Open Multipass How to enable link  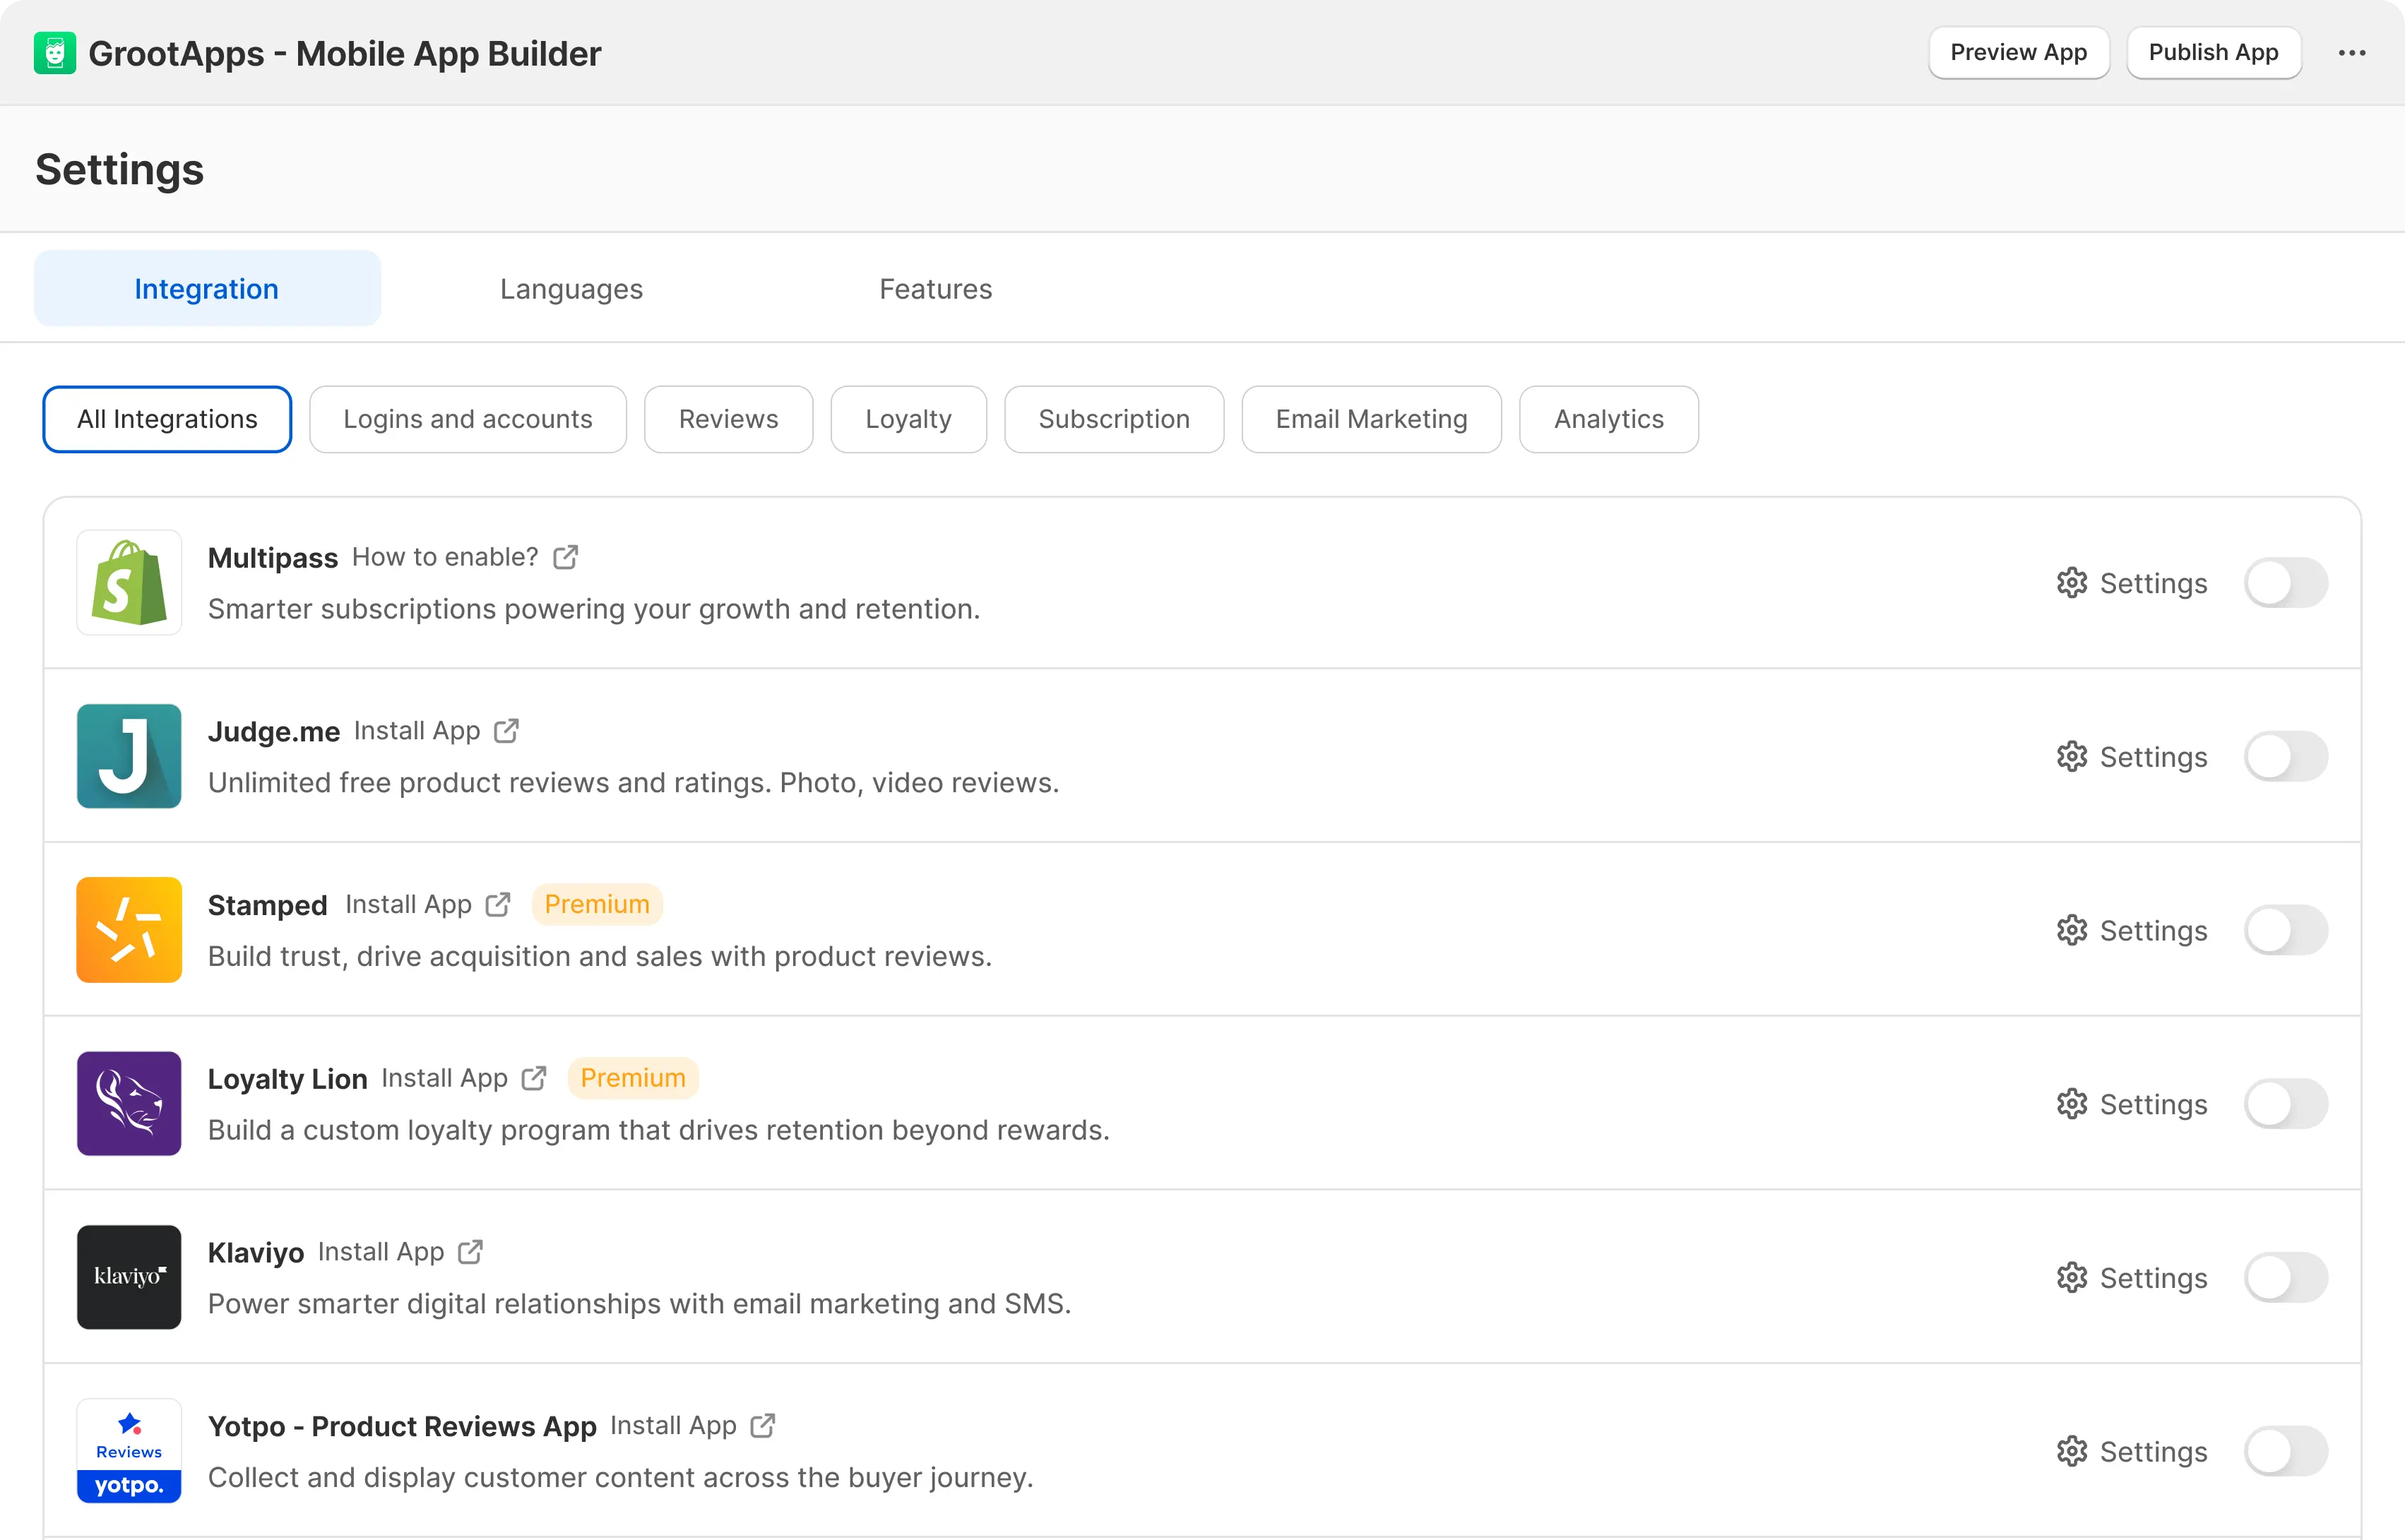pyautogui.click(x=446, y=557)
